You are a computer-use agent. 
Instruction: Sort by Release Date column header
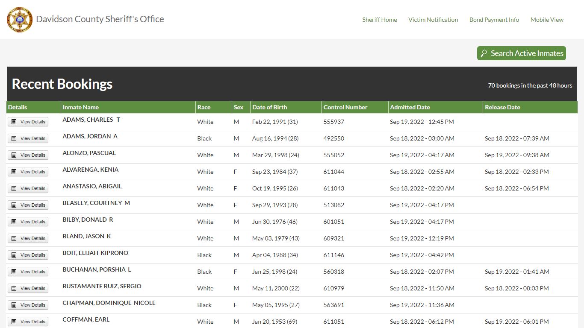coord(530,107)
